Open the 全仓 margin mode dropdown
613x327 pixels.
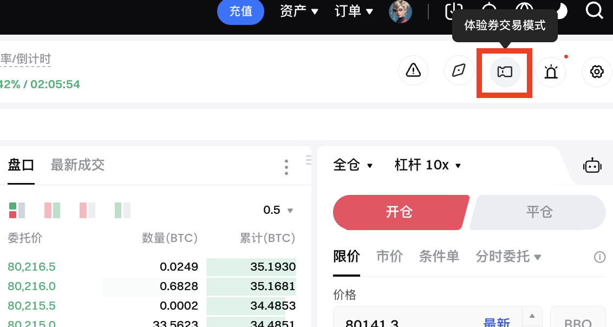coord(353,165)
